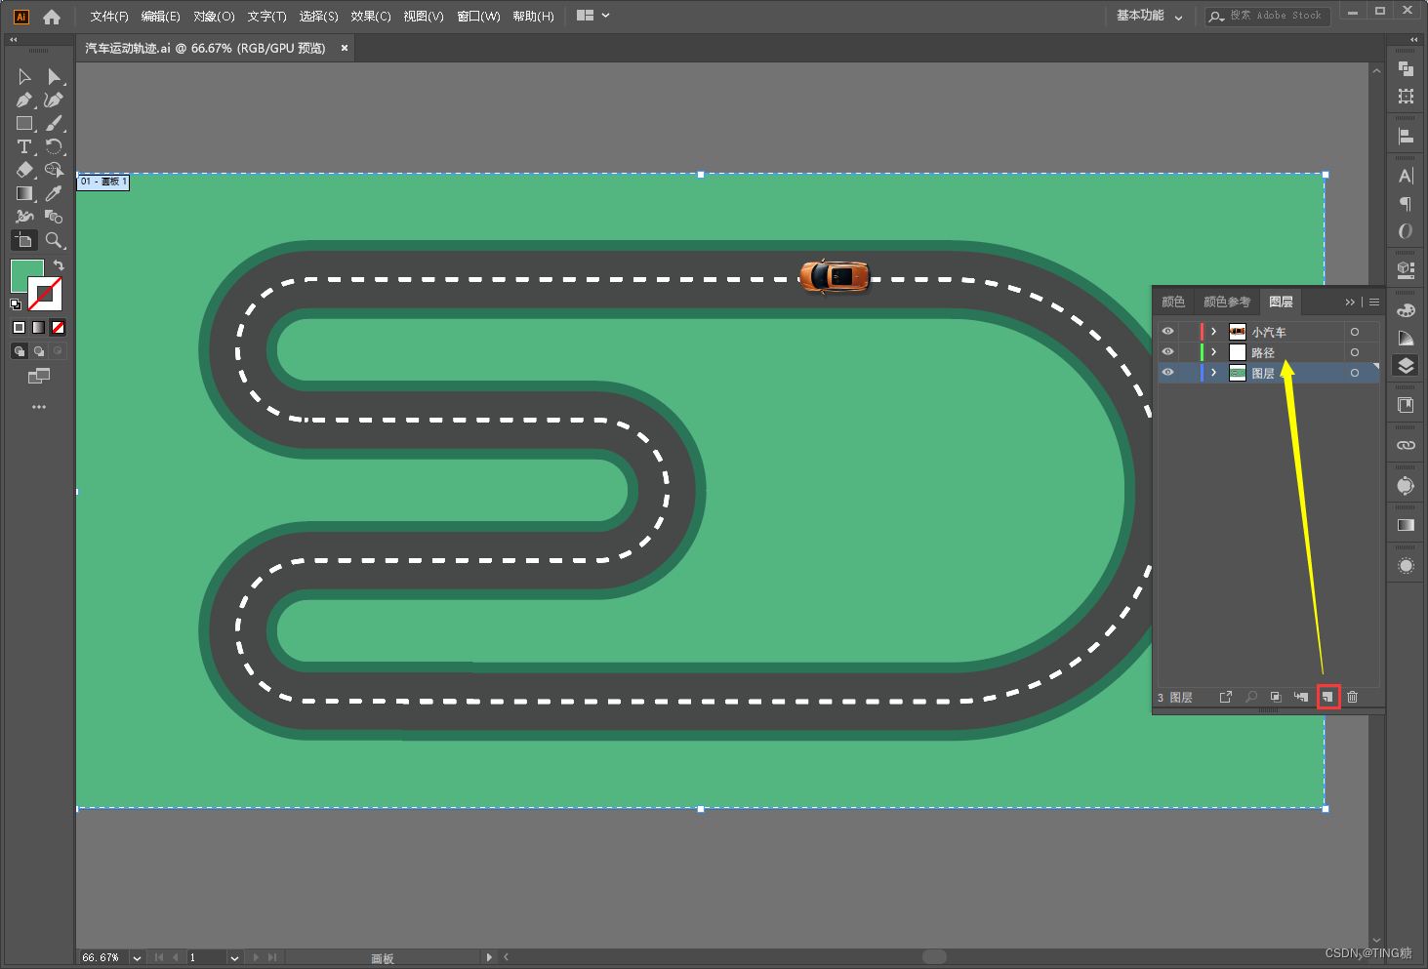
Task: Set solid Color fill mode button
Action: tap(19, 328)
